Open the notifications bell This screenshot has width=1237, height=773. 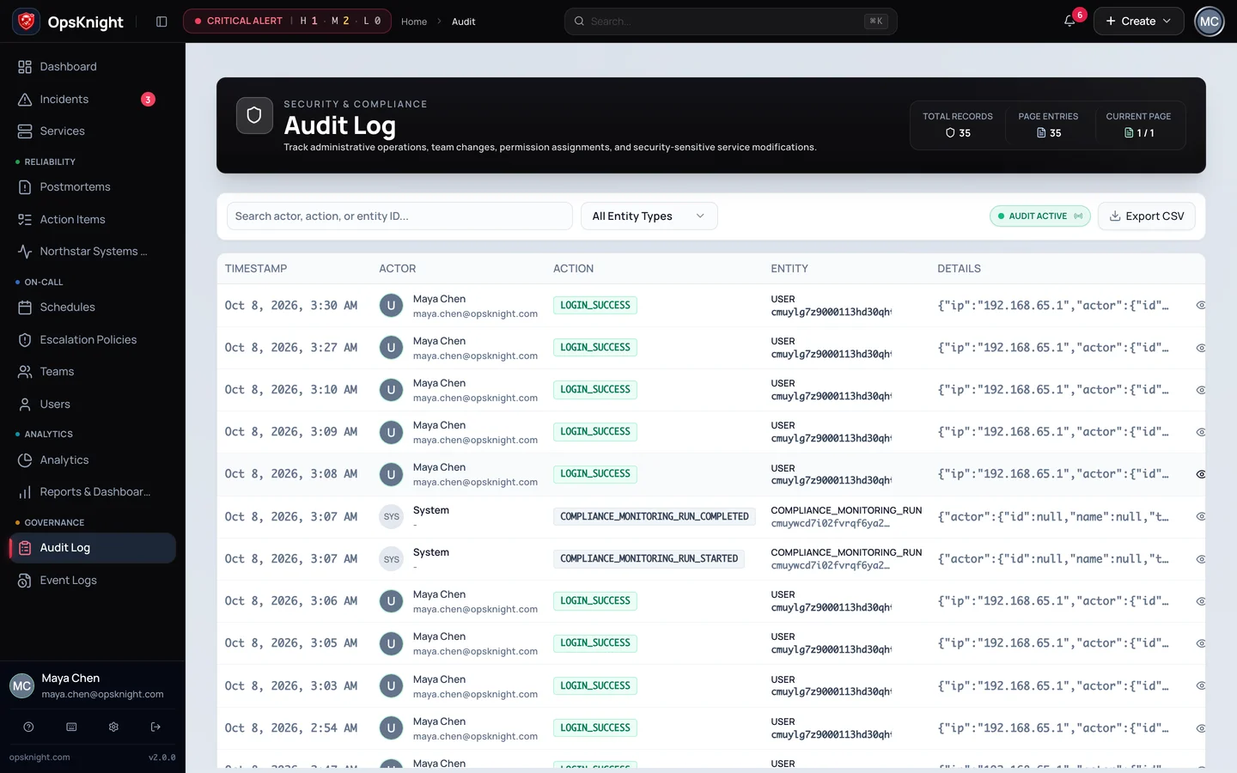click(1069, 21)
